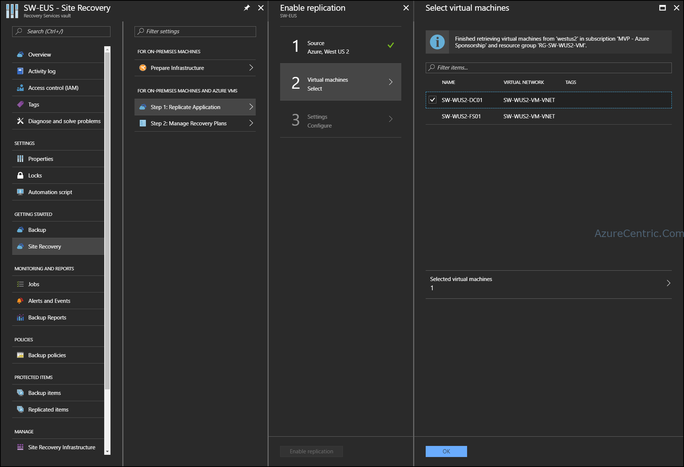Click the Step 1 Replicate Application icon
The width and height of the screenshot is (684, 467).
(x=143, y=107)
